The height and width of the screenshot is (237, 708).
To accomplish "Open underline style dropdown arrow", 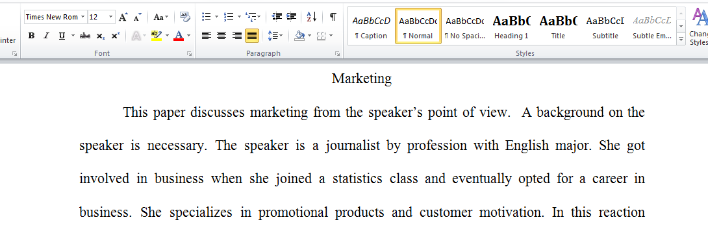I will [73, 36].
